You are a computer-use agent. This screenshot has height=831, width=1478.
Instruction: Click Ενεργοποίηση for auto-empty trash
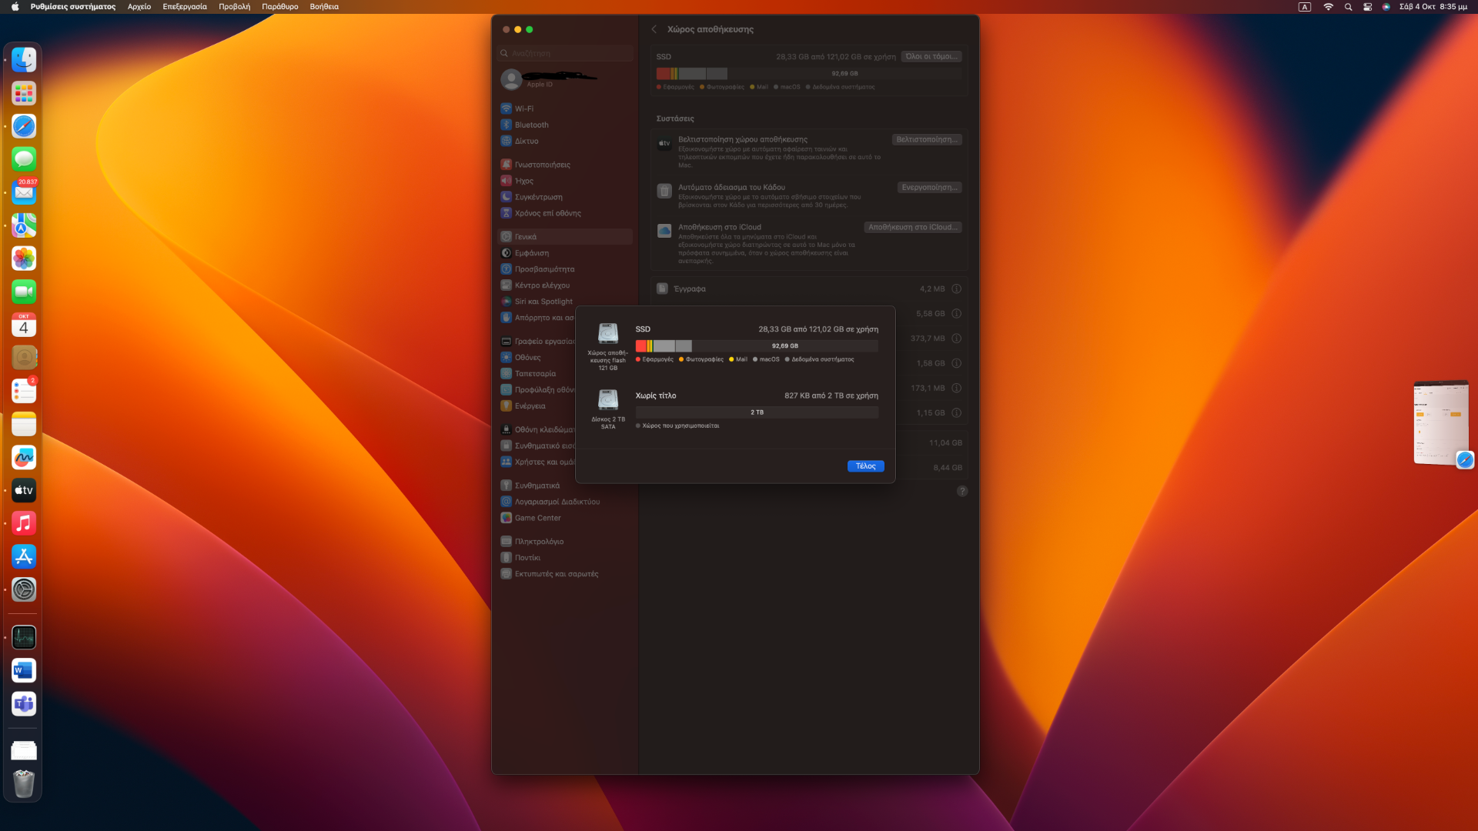point(929,188)
